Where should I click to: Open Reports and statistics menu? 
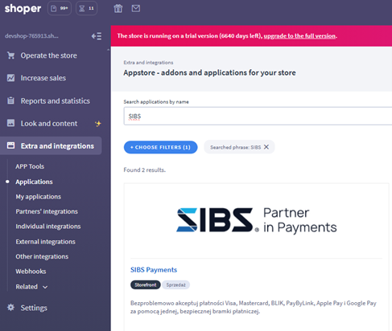pos(56,101)
